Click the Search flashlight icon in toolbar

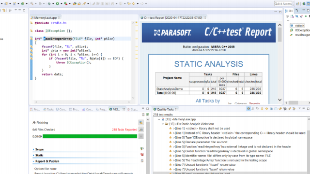point(84,3)
